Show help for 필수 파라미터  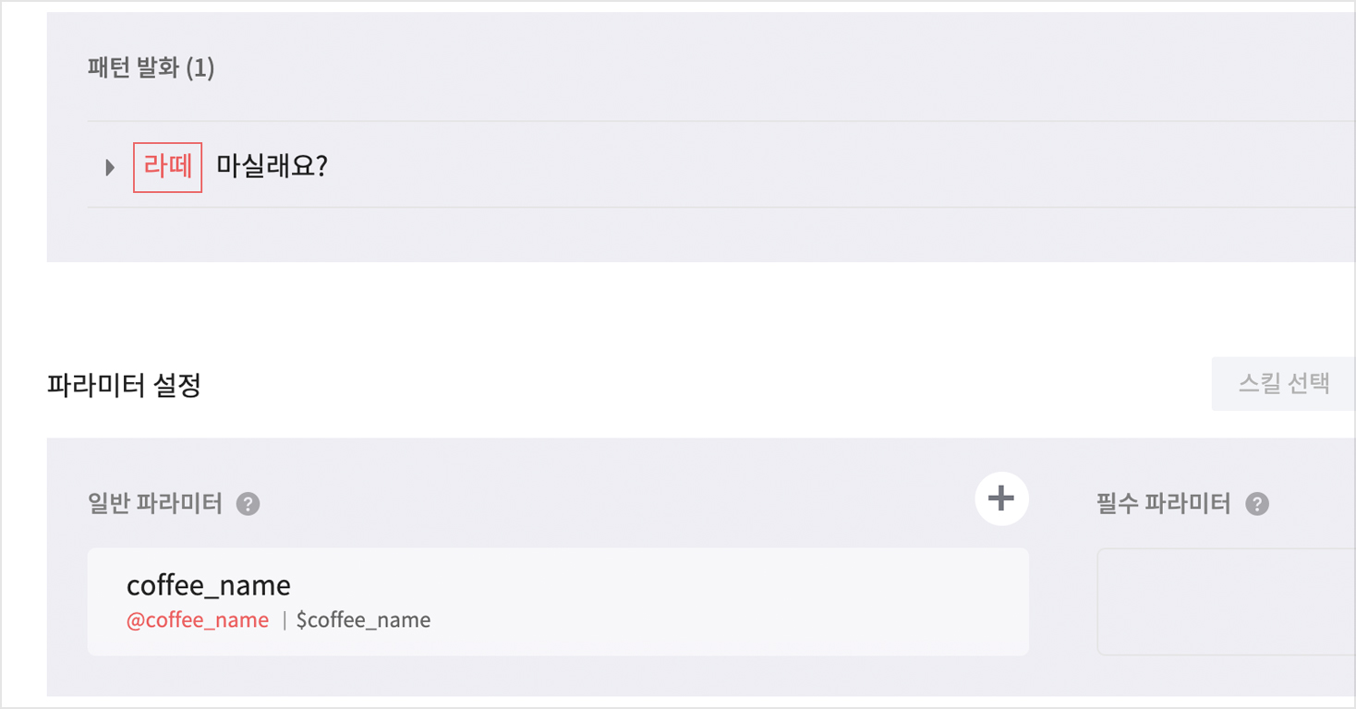pos(1256,505)
